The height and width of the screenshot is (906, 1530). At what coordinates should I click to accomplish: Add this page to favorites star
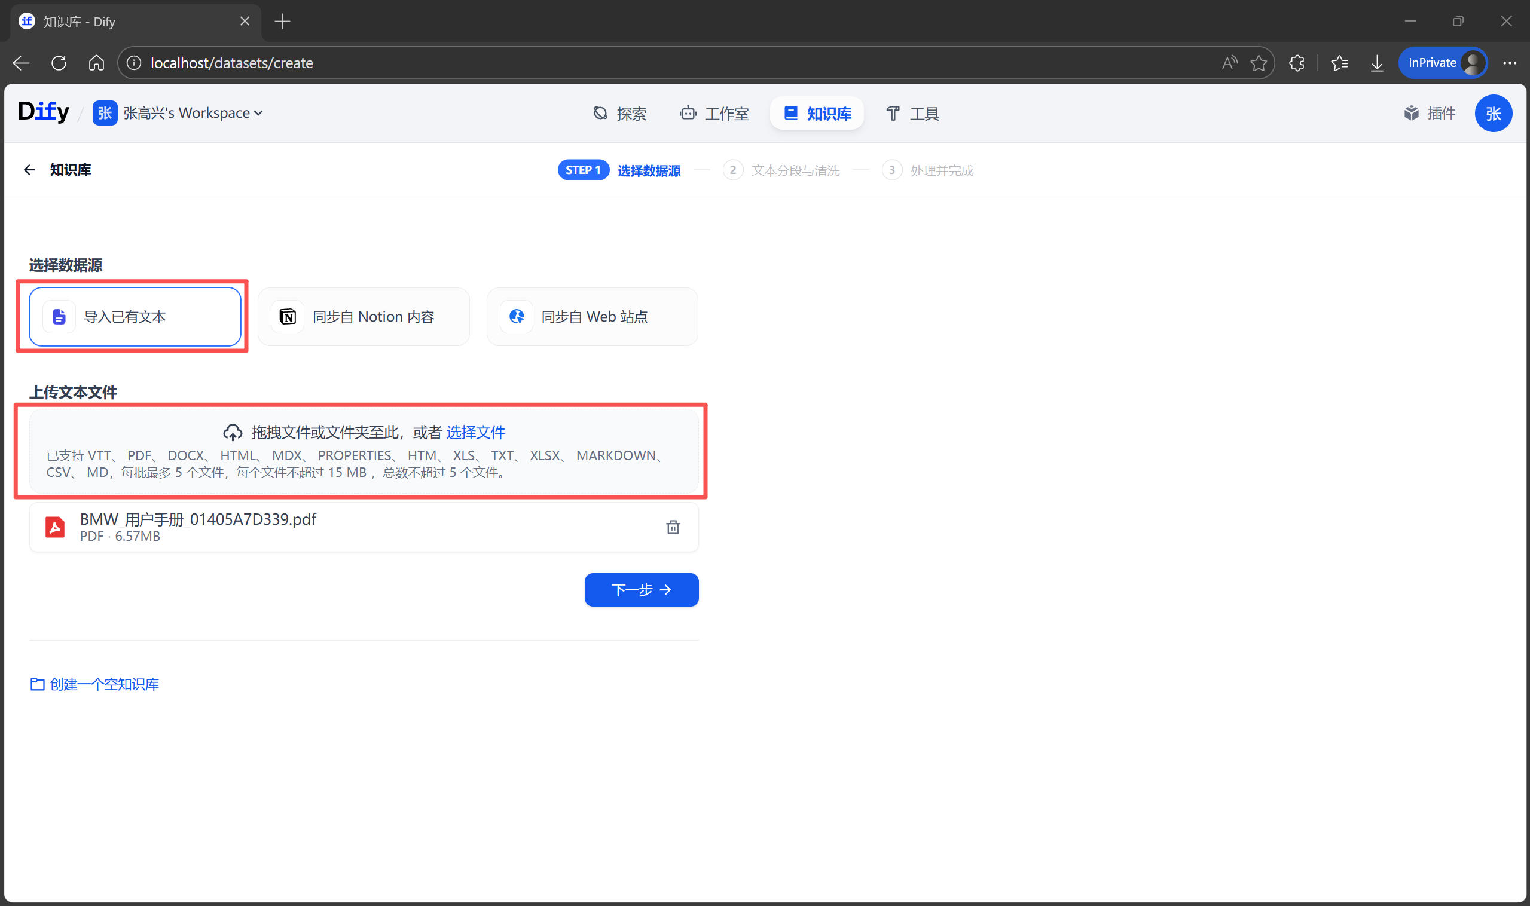point(1258,63)
